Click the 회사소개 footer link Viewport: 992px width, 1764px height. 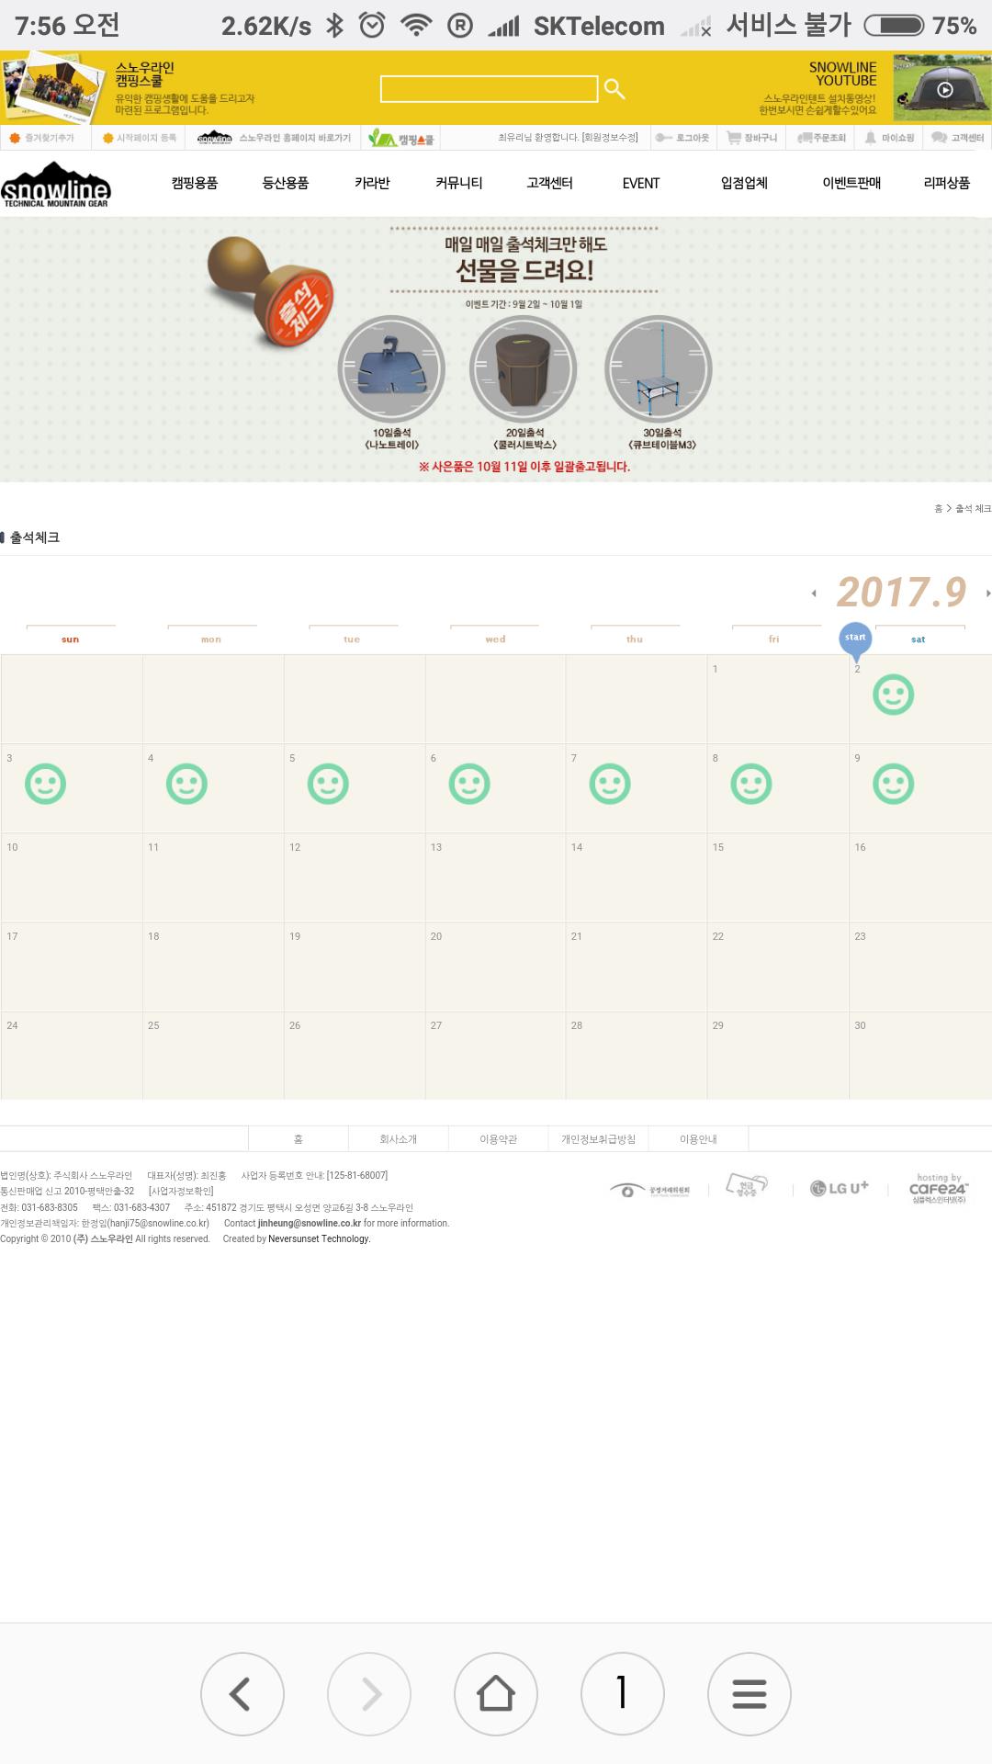pos(399,1139)
